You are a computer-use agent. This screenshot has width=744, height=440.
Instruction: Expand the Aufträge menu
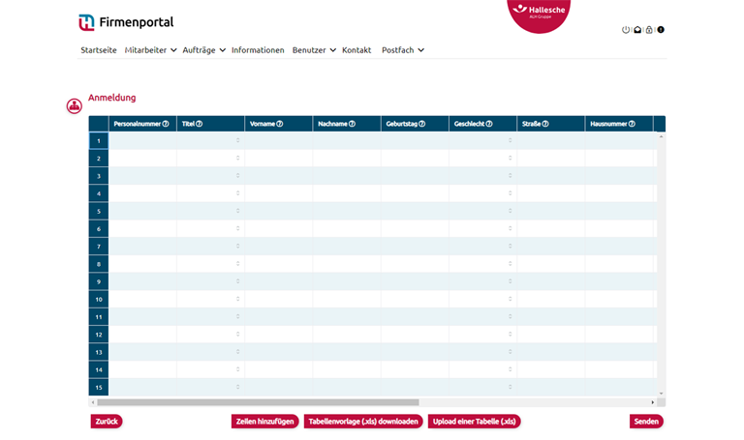click(203, 50)
